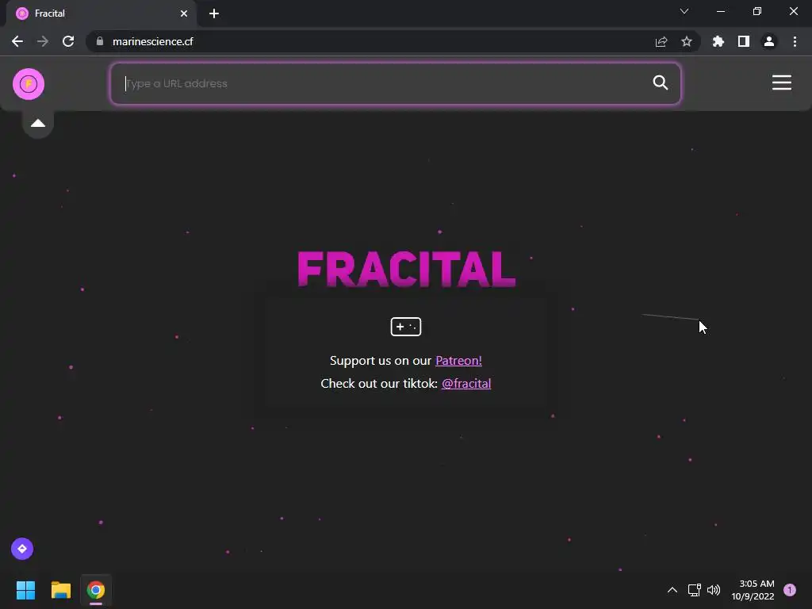Select the Fracital browser tab
The width and height of the screenshot is (812, 609).
[101, 13]
